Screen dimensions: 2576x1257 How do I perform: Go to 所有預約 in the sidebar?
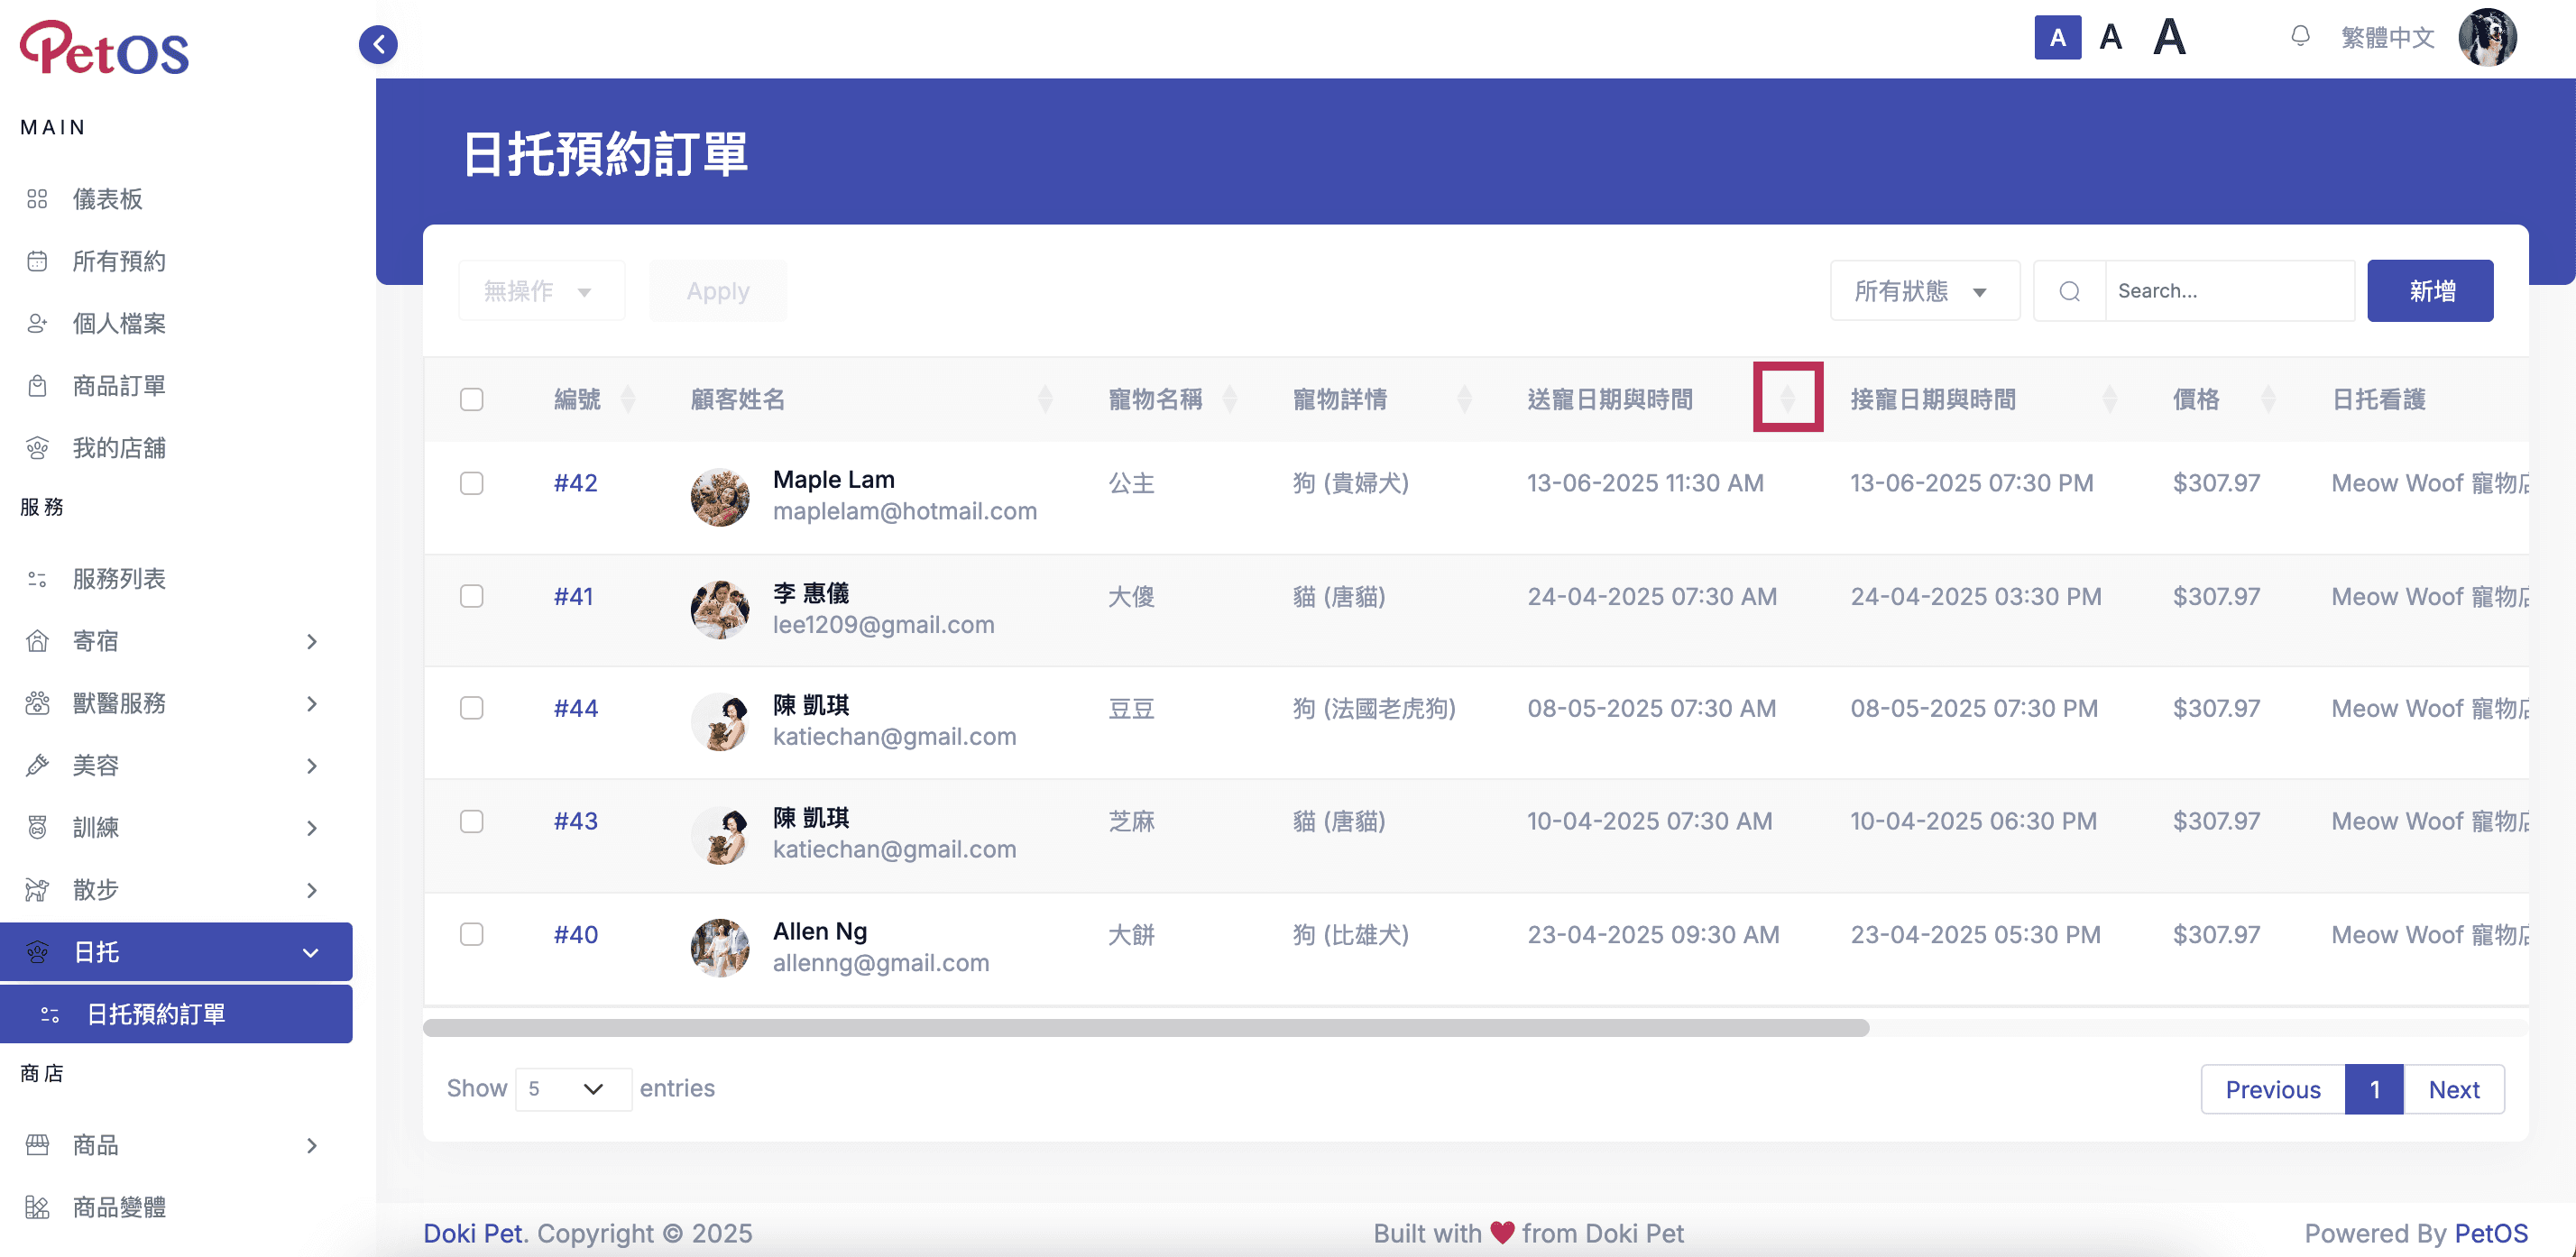(x=119, y=261)
